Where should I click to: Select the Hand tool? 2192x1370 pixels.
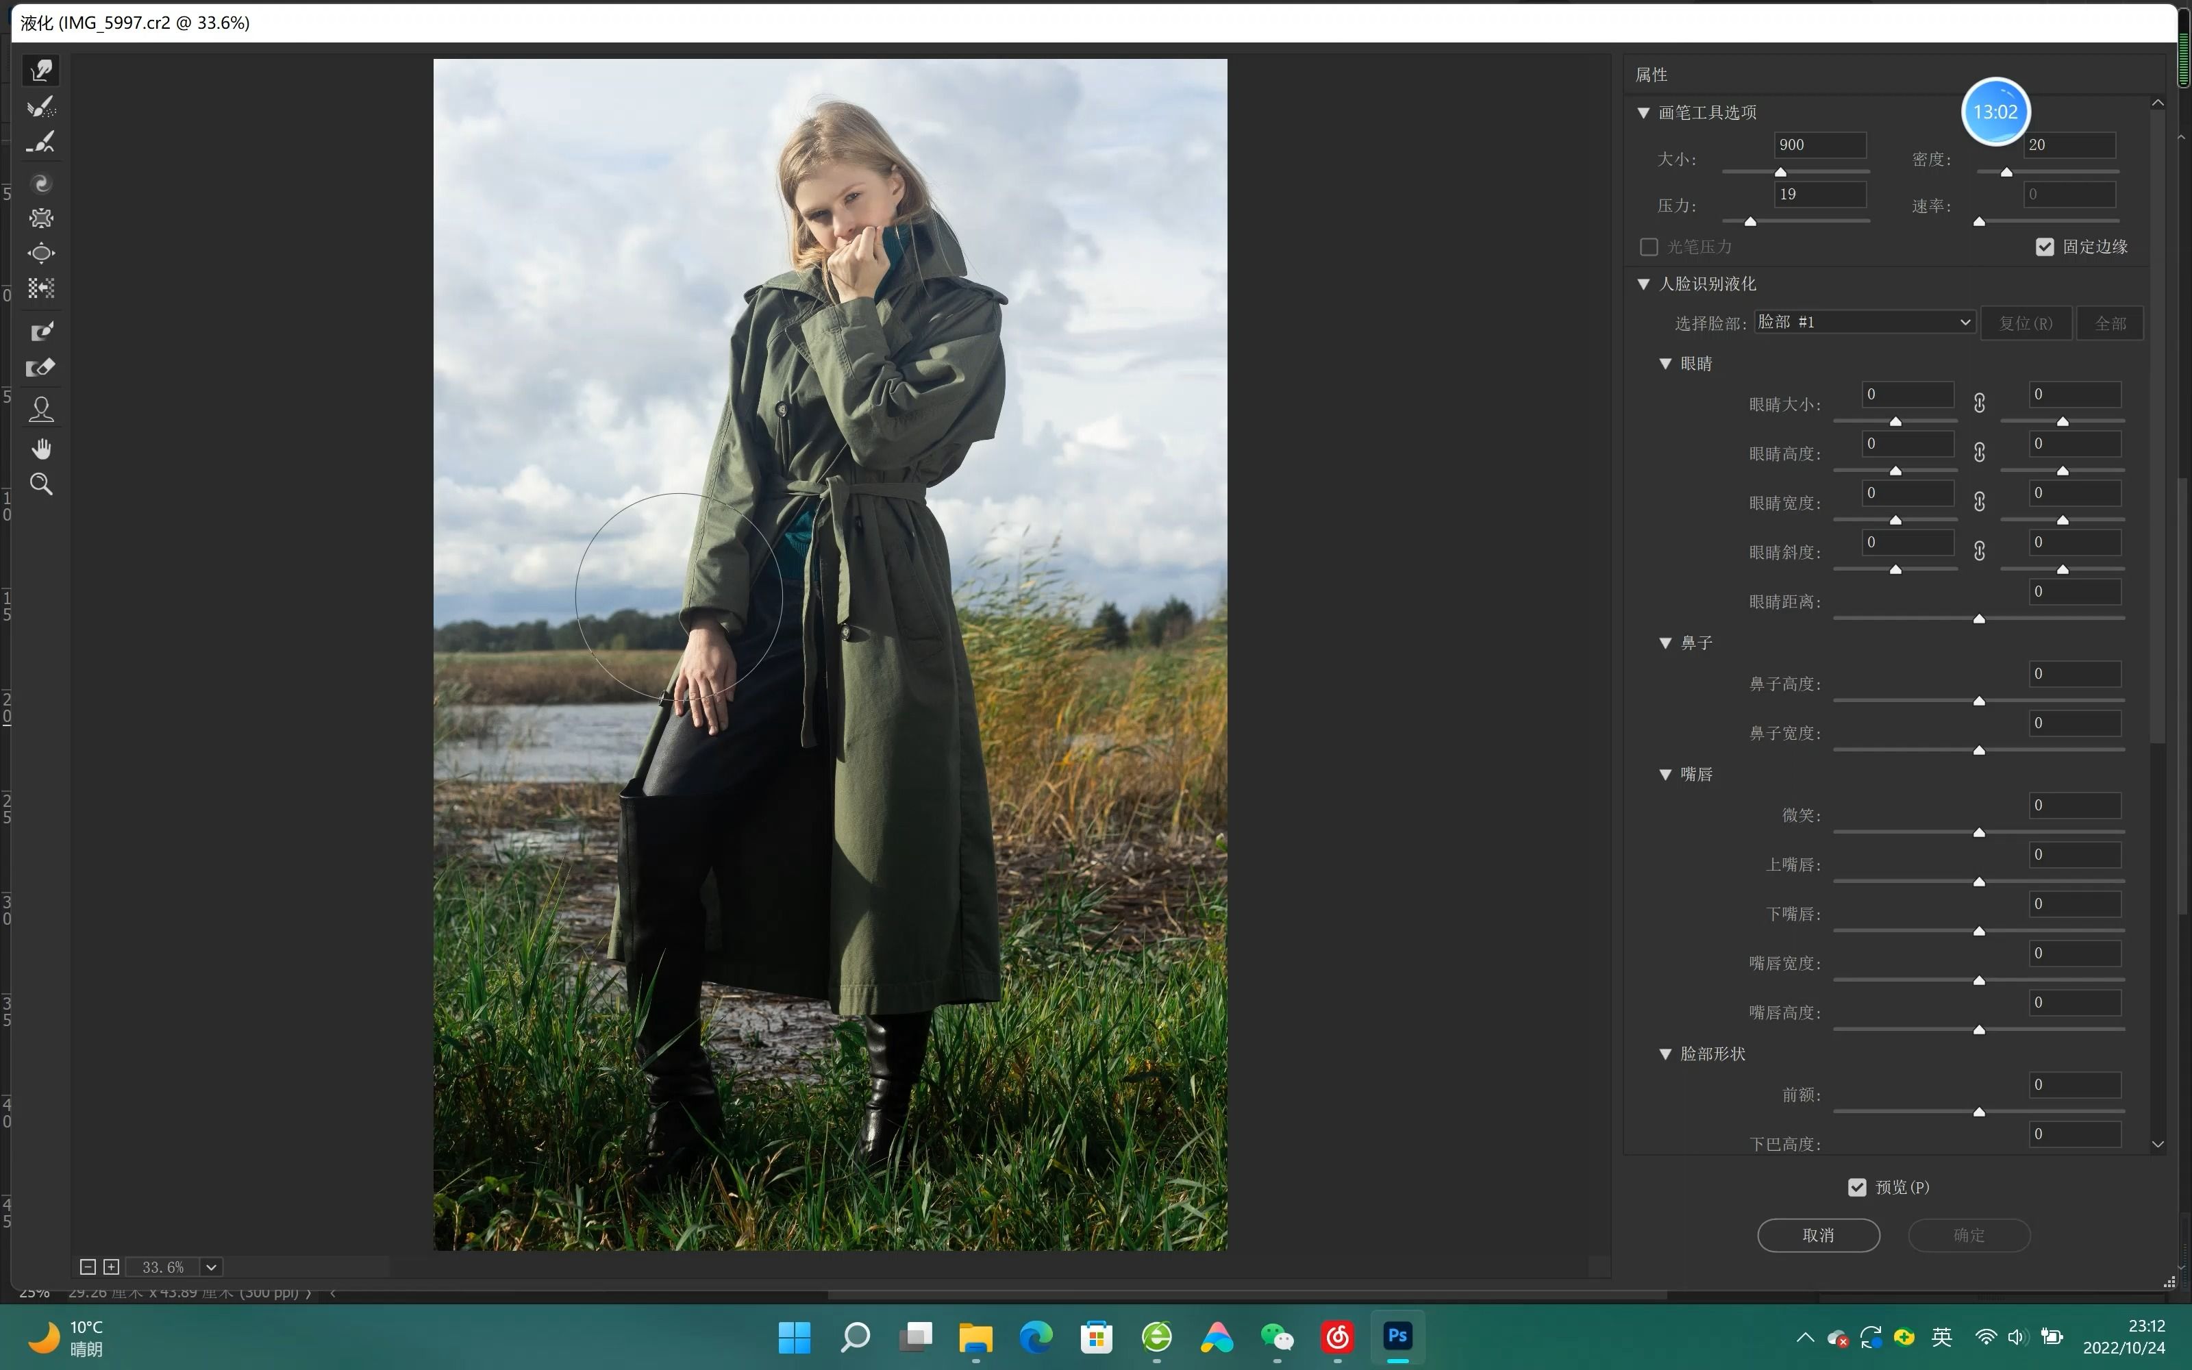click(x=41, y=449)
